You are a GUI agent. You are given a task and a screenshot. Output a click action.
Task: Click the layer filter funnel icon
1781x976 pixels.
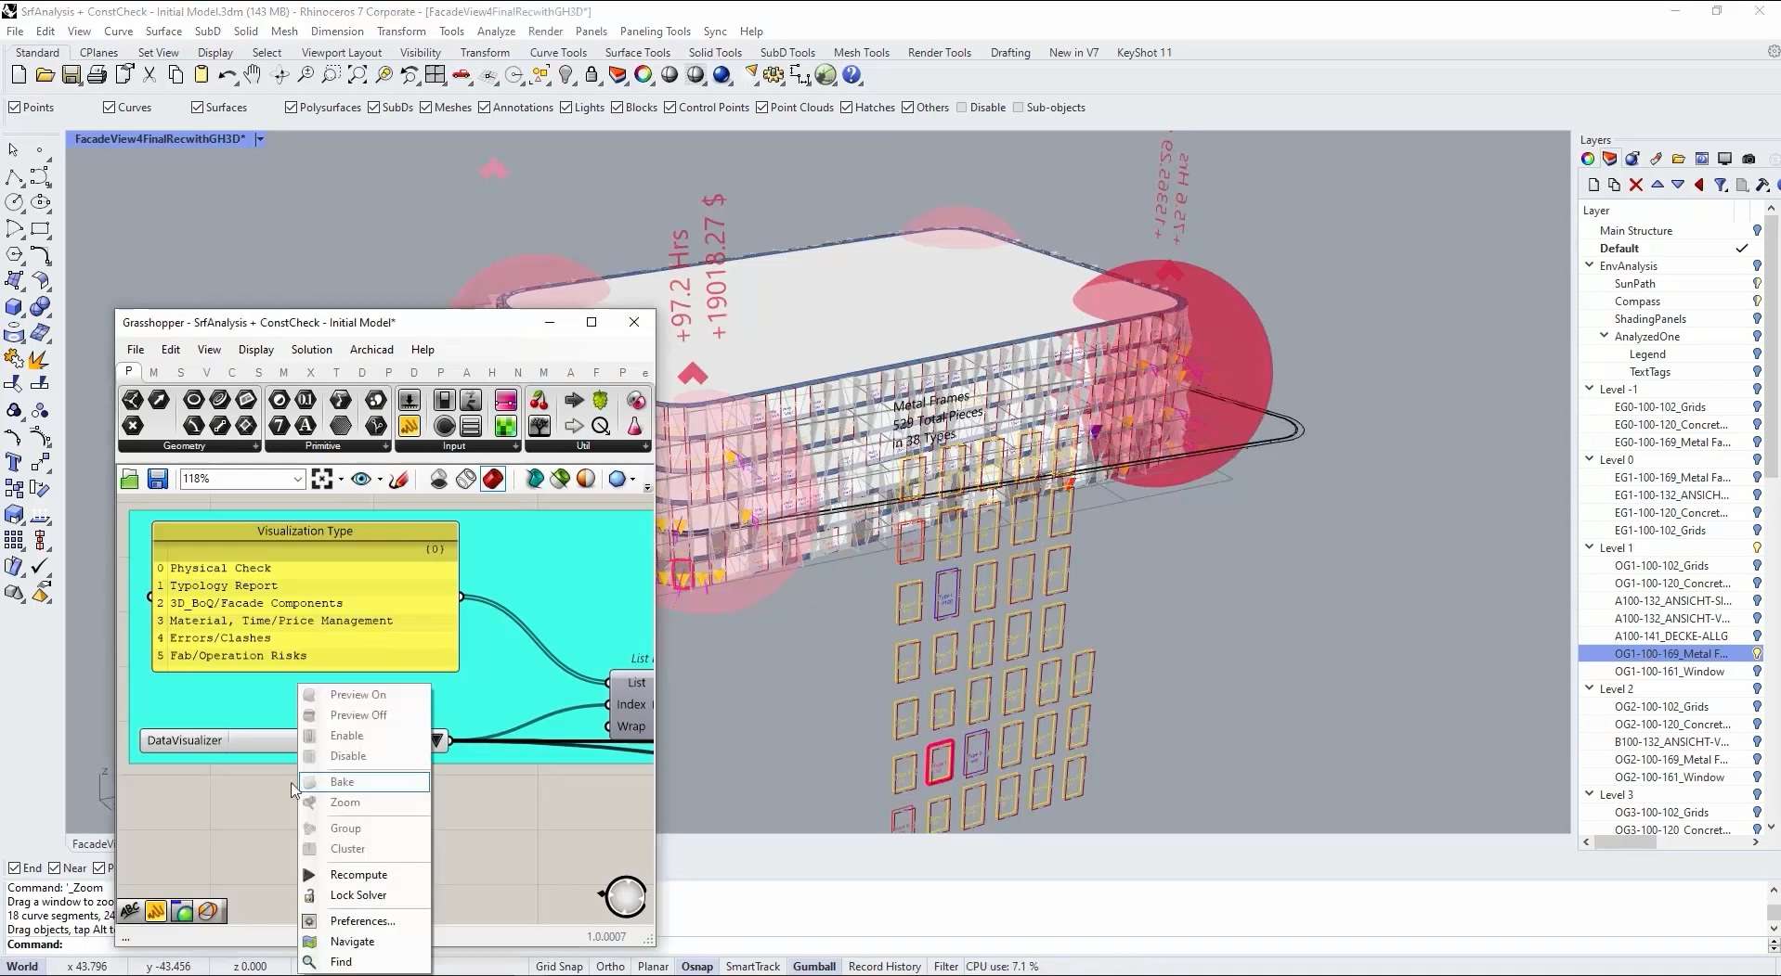point(1721,185)
